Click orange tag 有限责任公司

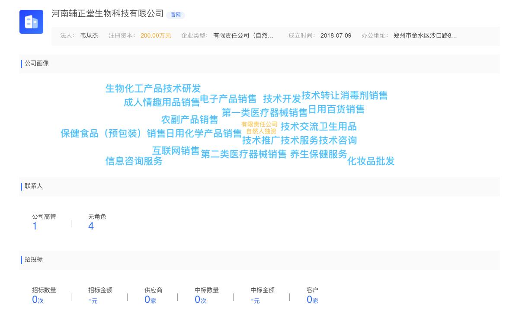[x=259, y=124]
